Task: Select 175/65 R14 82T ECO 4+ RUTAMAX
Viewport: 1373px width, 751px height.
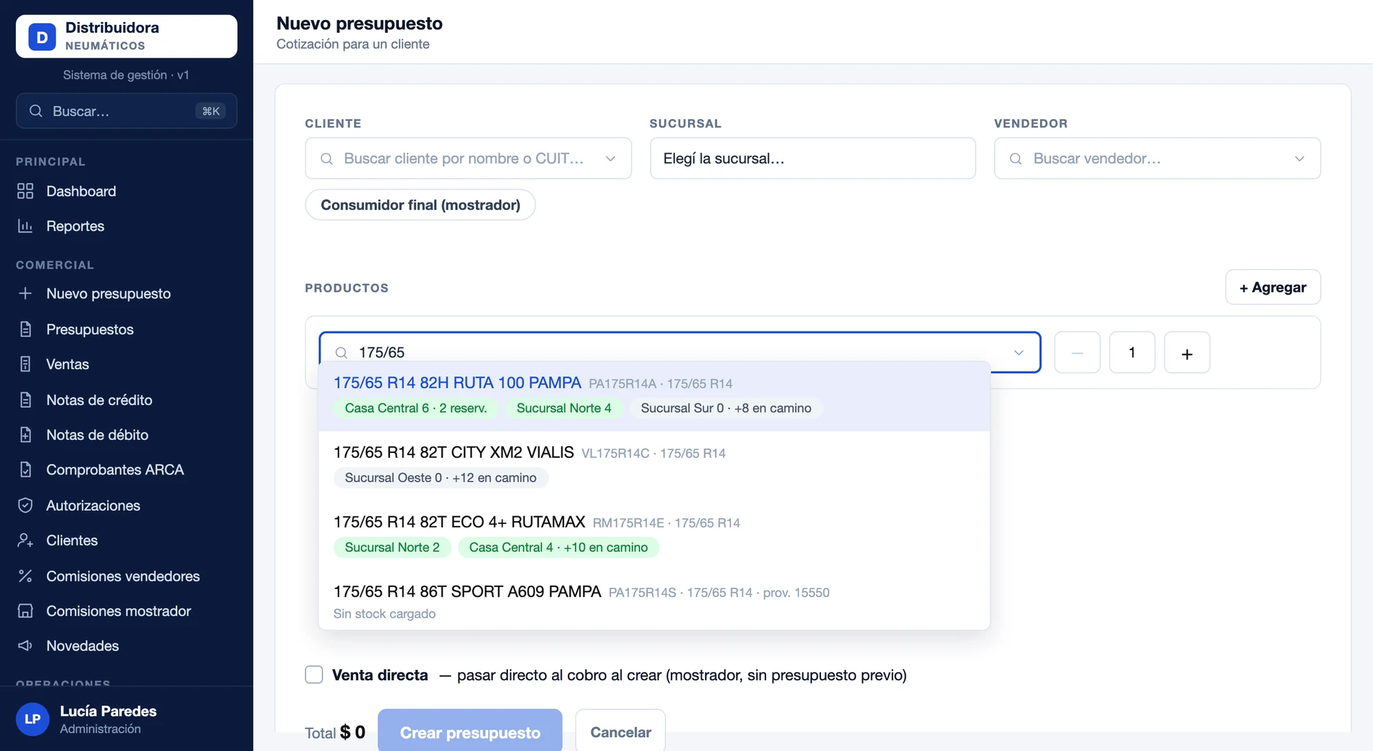Action: [x=654, y=535]
